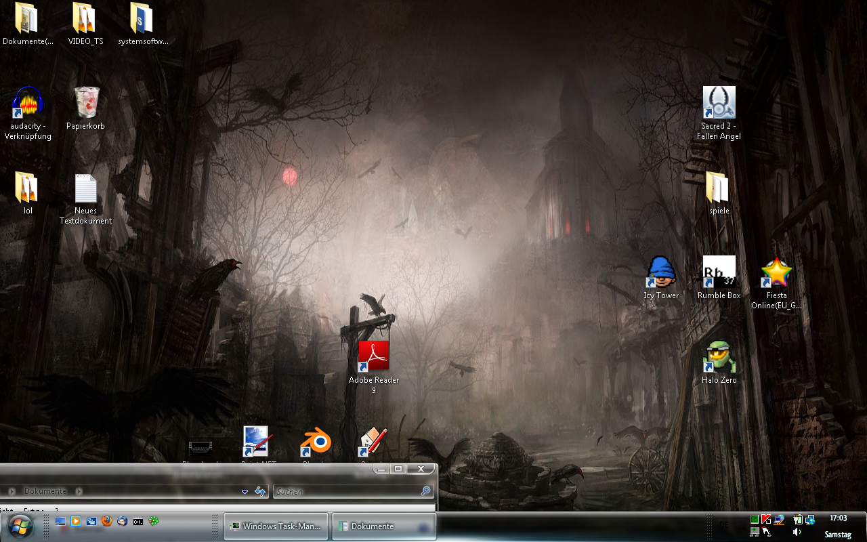
Task: Click the refresh button in the Explorer window
Action: tap(260, 491)
